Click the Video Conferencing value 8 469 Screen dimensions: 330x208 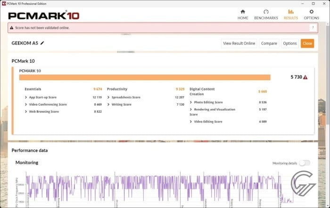click(98, 104)
